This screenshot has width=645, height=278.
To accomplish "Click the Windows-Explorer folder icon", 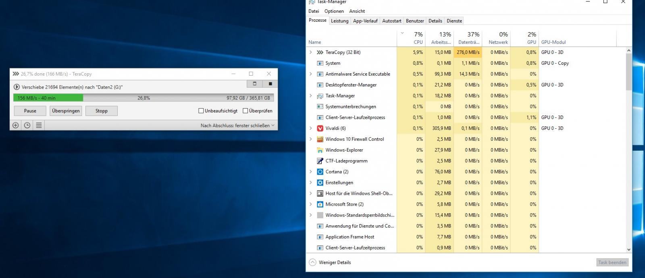I will [x=320, y=150].
